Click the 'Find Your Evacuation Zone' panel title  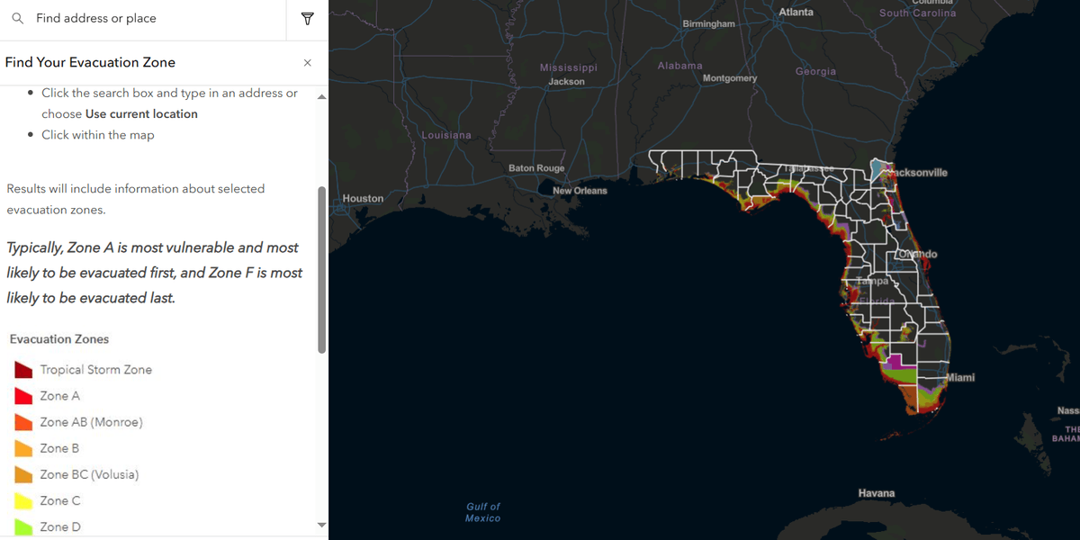(x=90, y=62)
